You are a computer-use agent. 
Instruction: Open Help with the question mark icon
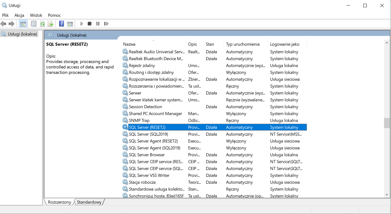point(62,24)
